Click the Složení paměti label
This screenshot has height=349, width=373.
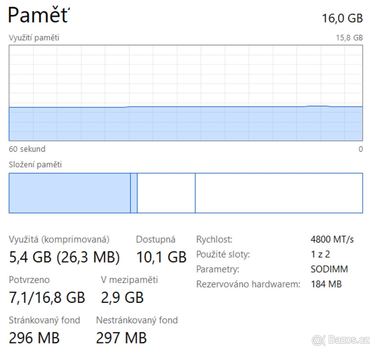click(35, 165)
